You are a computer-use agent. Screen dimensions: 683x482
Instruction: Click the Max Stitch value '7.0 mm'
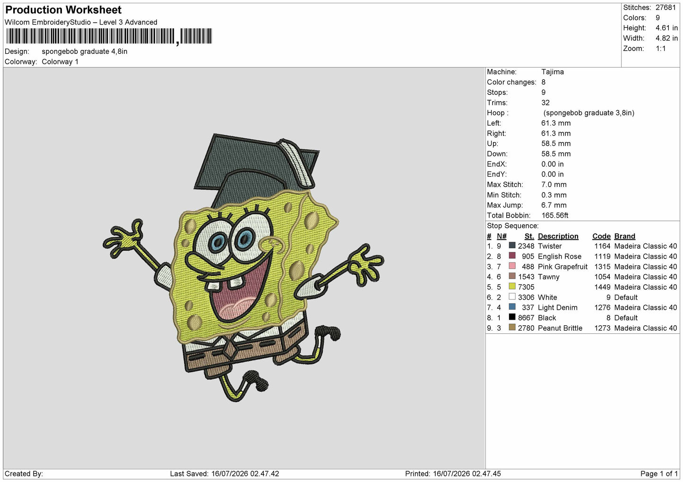tap(554, 185)
